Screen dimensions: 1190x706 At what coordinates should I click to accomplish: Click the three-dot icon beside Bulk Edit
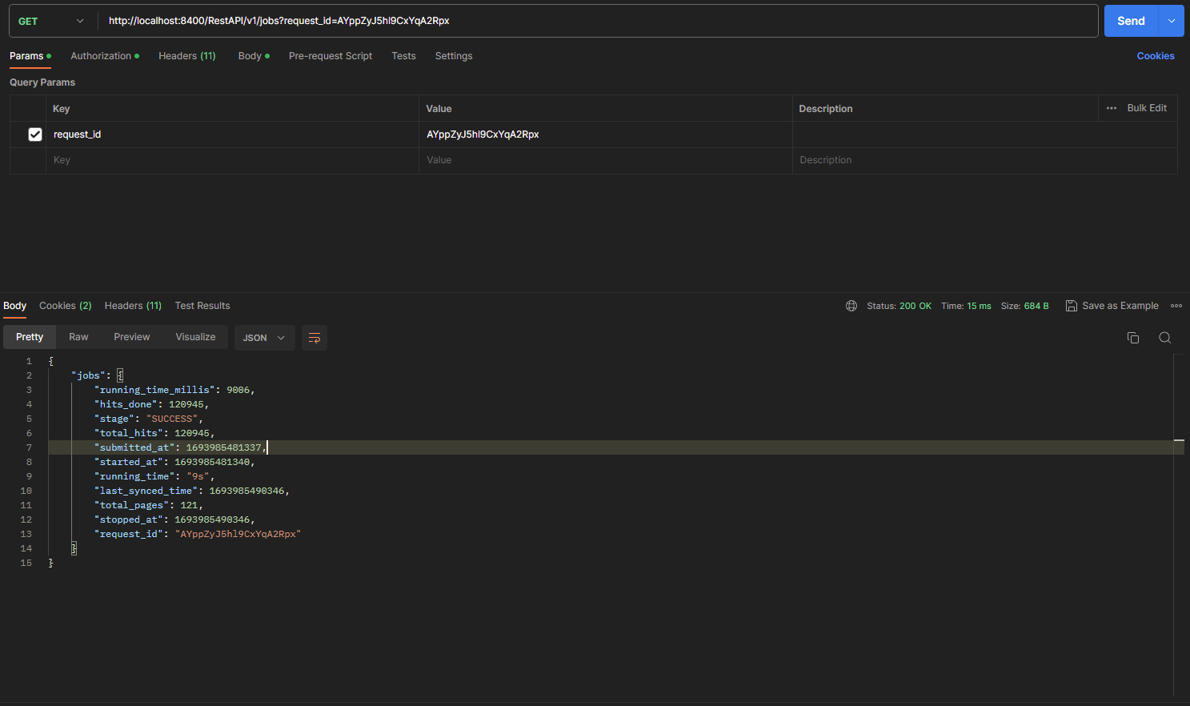1112,108
